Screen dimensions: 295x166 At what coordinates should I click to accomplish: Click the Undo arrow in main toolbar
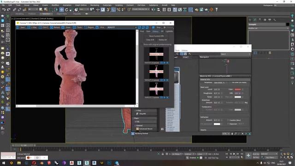click(4, 10)
